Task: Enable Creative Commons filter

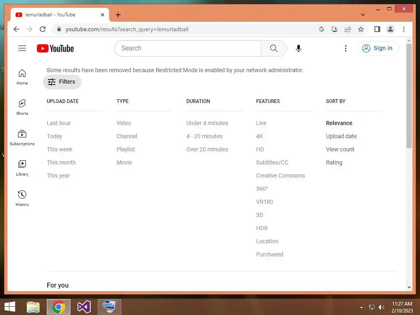Action: [281, 176]
